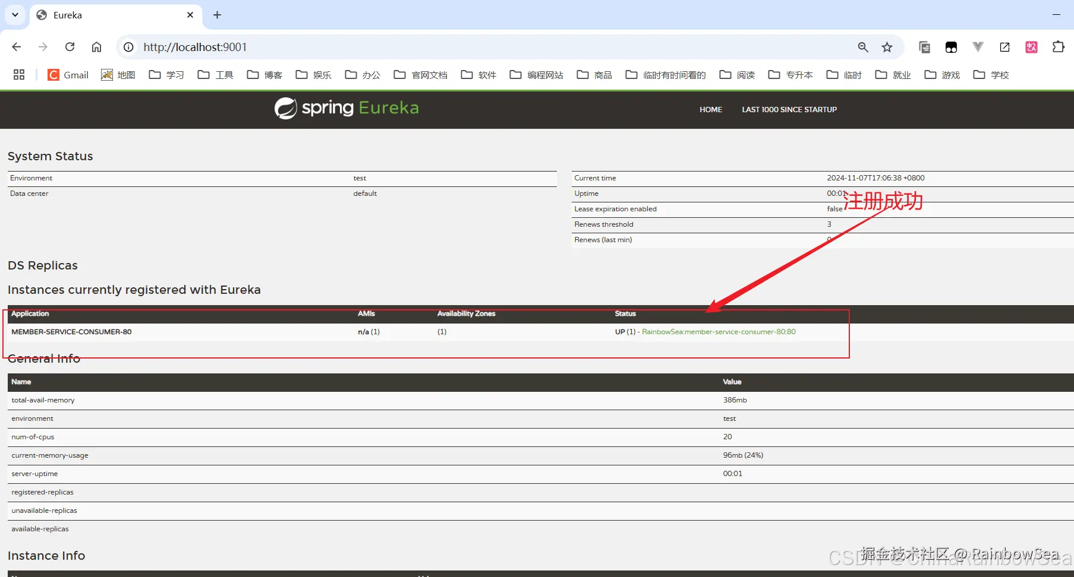Open the 官网文档 bookmark folder
Image resolution: width=1074 pixels, height=577 pixels.
421,75
